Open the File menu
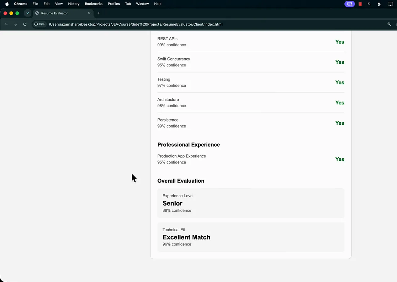397x282 pixels. (x=35, y=4)
